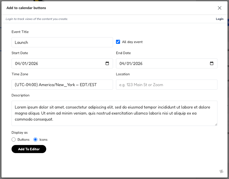229x179 pixels.
Task: Click into the Location input field
Action: (x=166, y=85)
